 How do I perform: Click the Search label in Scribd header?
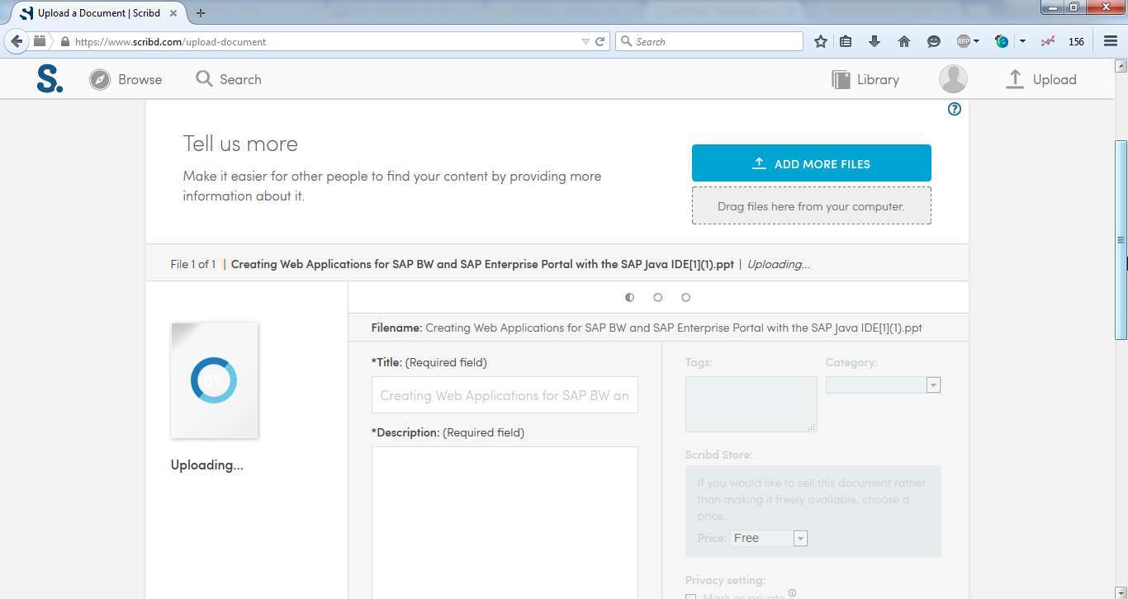pyautogui.click(x=240, y=79)
